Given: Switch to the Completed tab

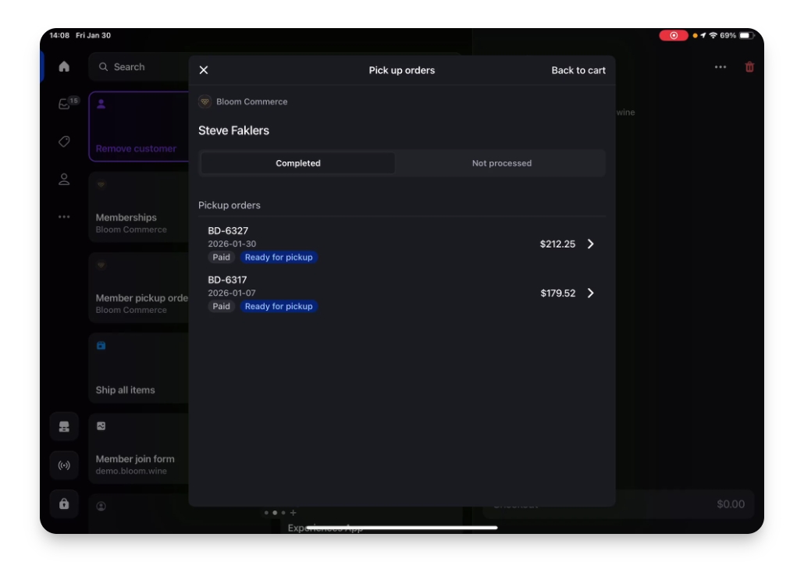Looking at the screenshot, I should (x=298, y=163).
